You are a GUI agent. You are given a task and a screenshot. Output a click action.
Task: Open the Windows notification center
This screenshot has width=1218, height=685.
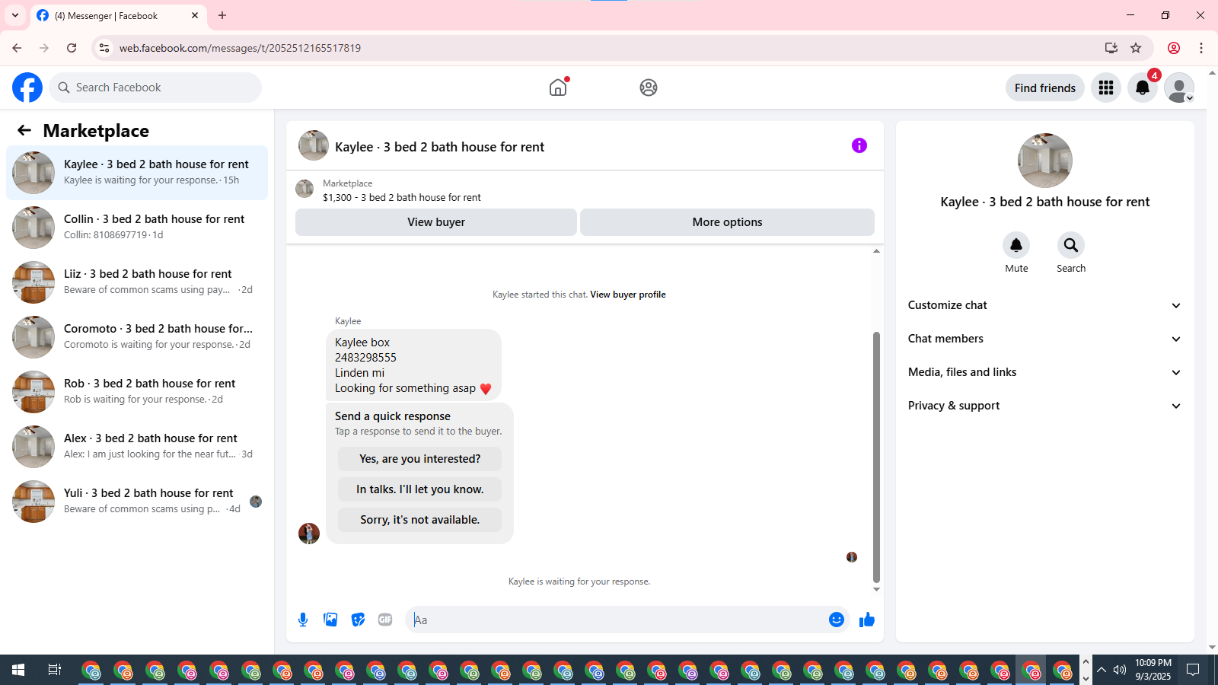[x=1193, y=670]
